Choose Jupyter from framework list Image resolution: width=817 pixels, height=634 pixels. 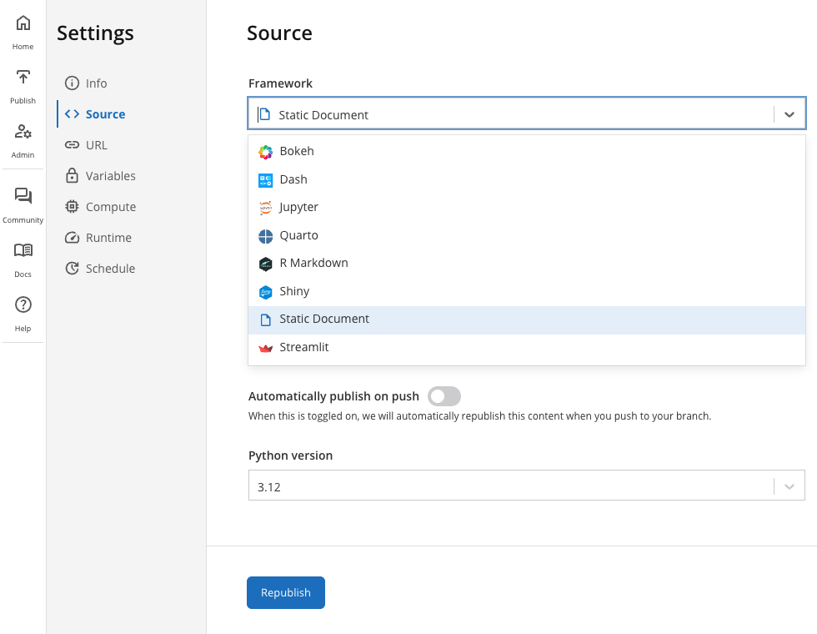tap(298, 207)
